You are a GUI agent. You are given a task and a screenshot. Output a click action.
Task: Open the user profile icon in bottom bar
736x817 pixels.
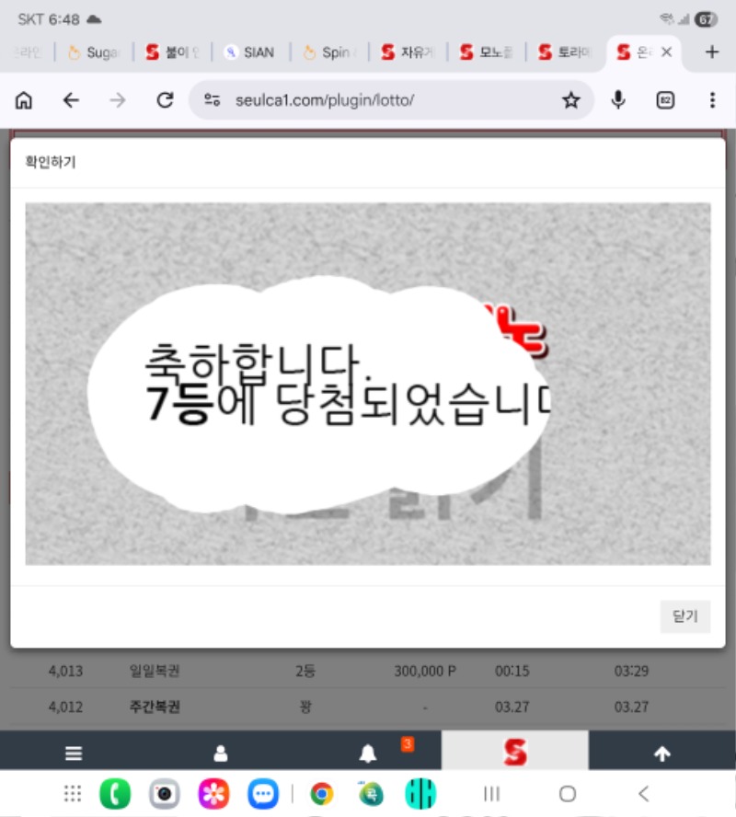coord(220,754)
